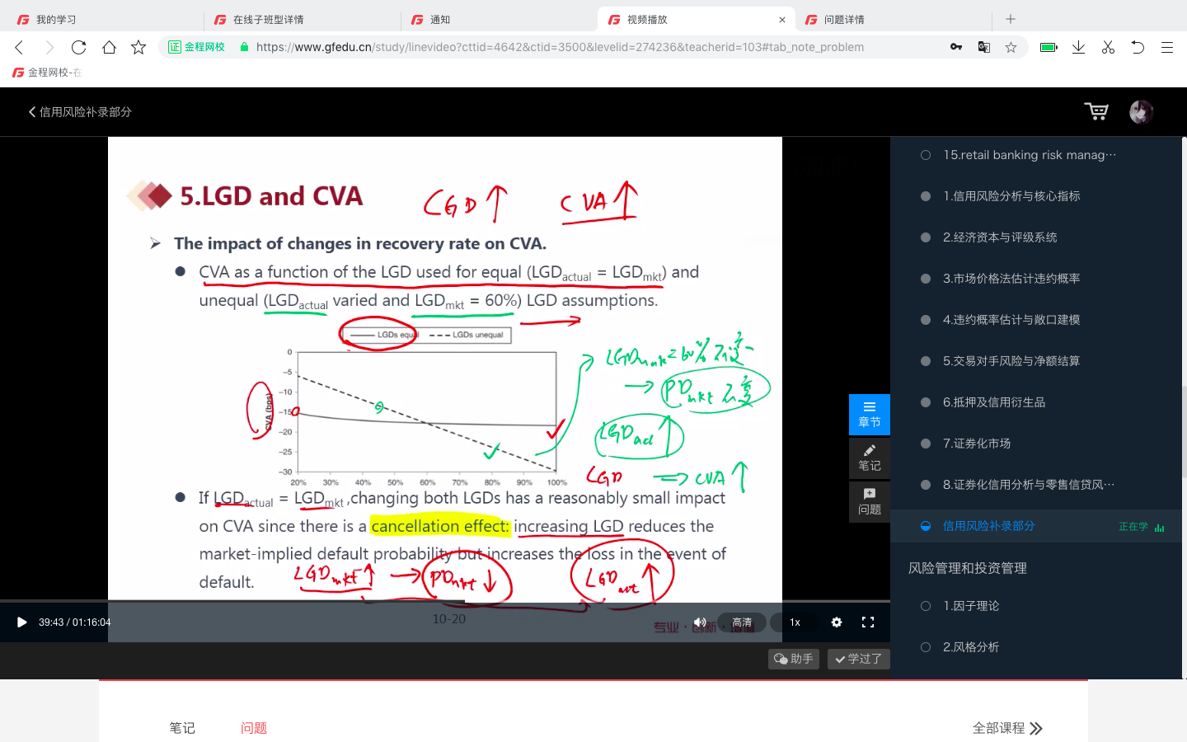
Task: Expand 全部课程 all courses
Action: click(x=1007, y=728)
